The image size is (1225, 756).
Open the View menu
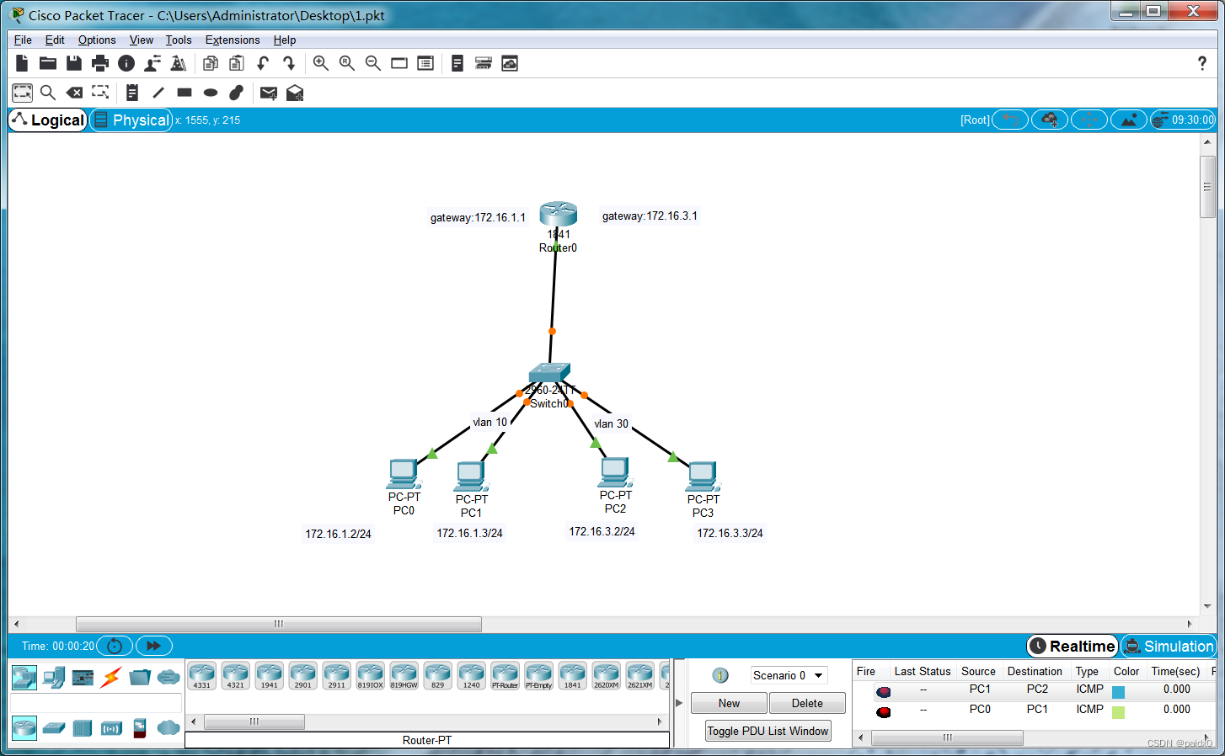coord(142,40)
